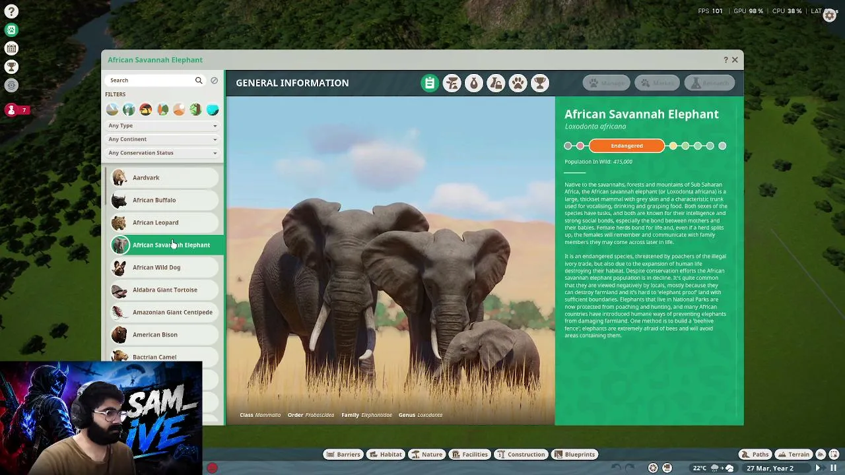Toggle the first biome filter (mountain)

point(112,110)
